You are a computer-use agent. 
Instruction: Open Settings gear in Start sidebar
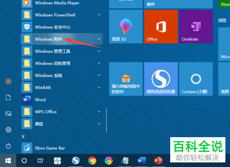pos(8,130)
